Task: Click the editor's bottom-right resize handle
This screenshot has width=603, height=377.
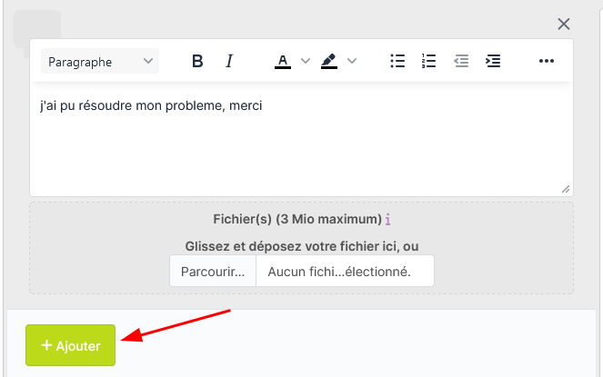Action: [x=566, y=189]
